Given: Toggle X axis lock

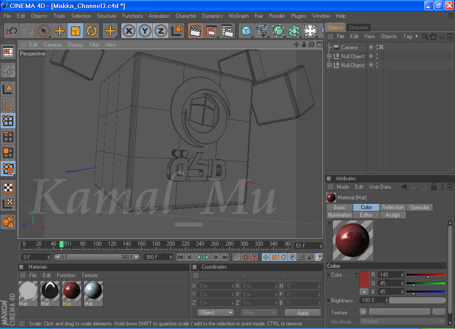Looking at the screenshot, I should click(x=129, y=31).
